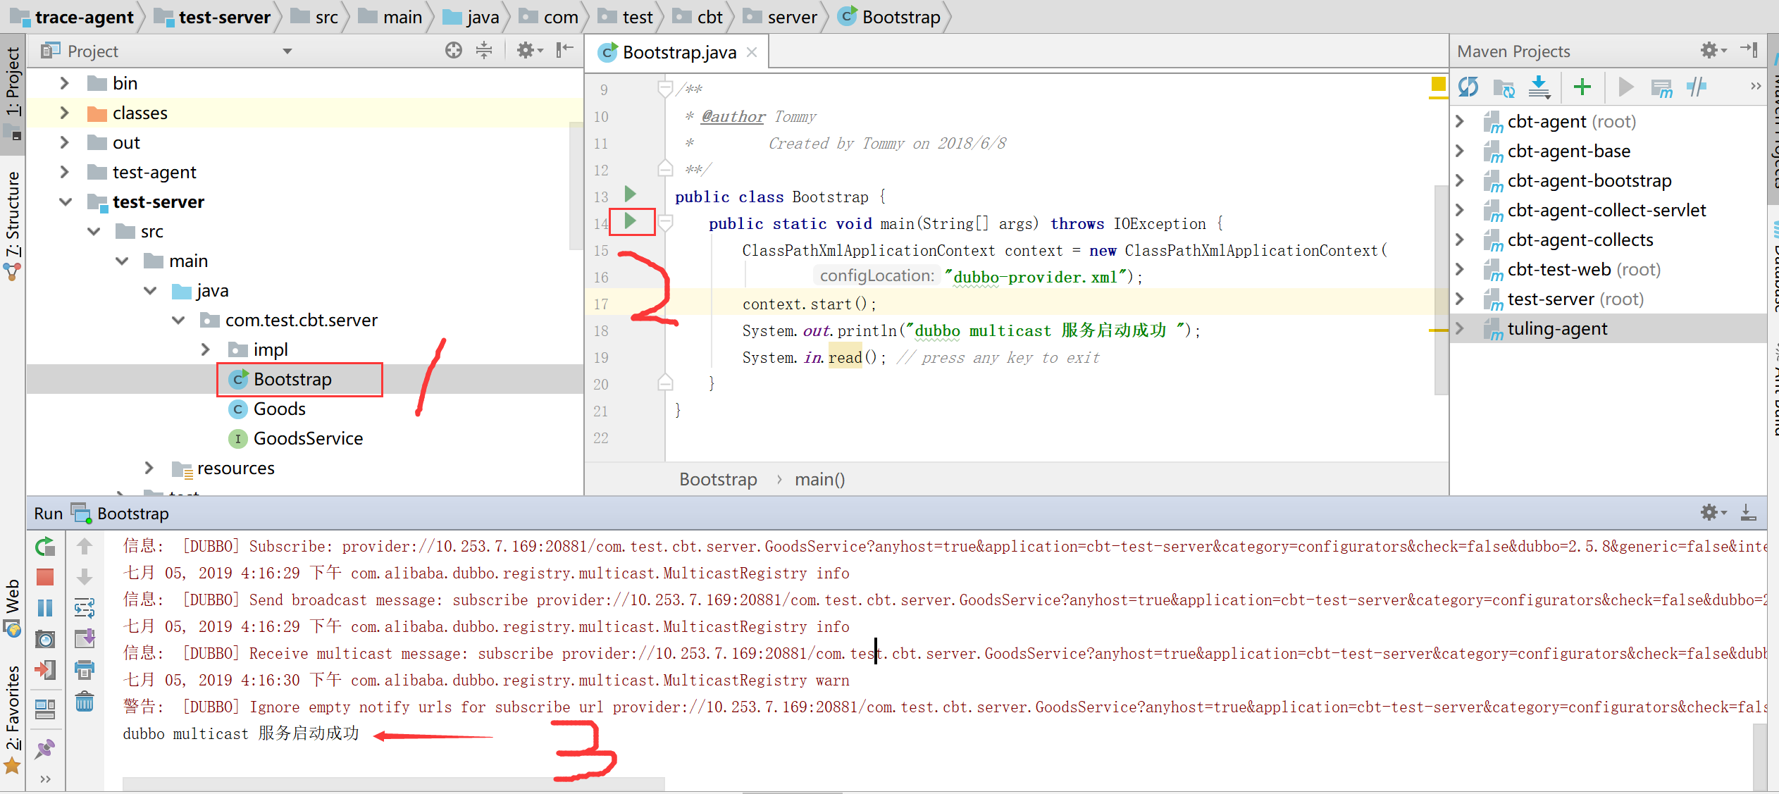Pin the Run tab
Screen dimensions: 1779x794
[45, 748]
